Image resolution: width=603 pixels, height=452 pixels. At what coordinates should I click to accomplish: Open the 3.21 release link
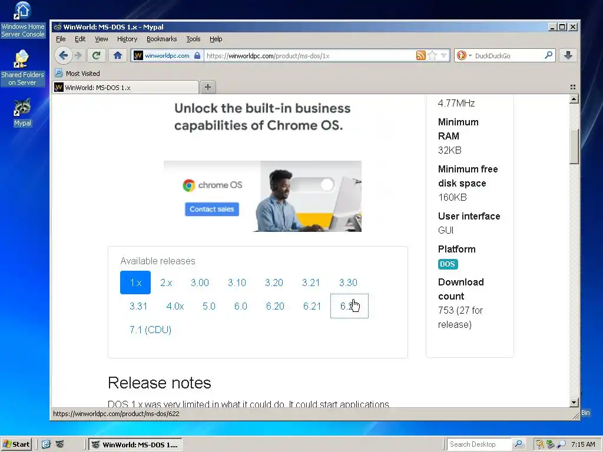pyautogui.click(x=311, y=282)
